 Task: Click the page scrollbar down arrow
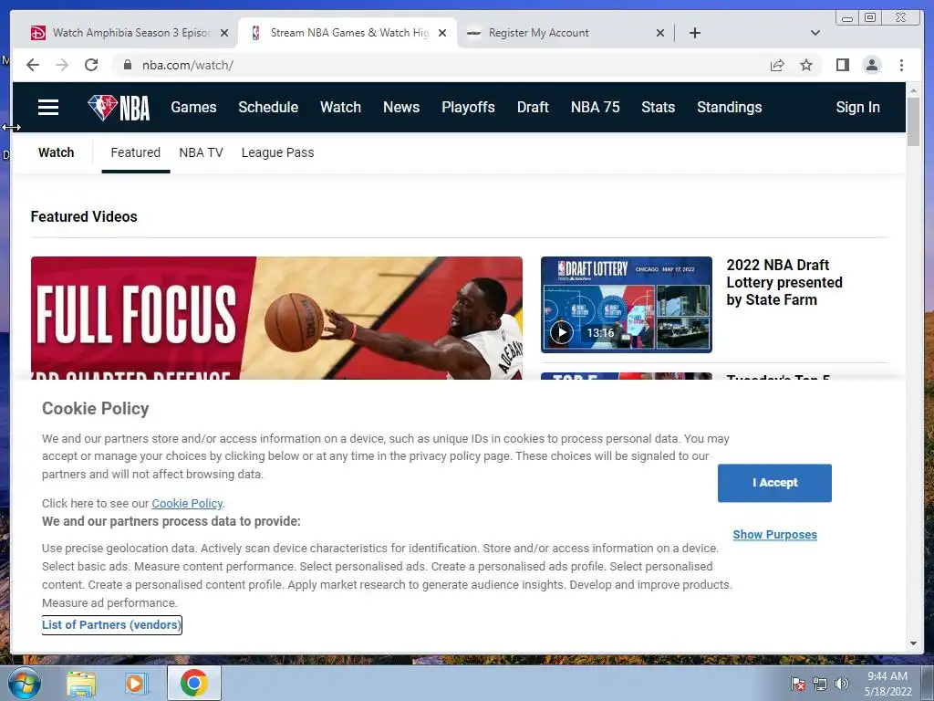click(913, 643)
